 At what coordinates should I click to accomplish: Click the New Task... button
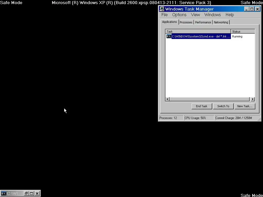pos(245,106)
